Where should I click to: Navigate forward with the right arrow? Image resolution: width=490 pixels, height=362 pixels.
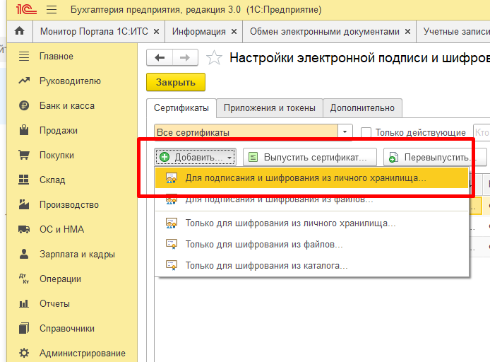pyautogui.click(x=185, y=57)
